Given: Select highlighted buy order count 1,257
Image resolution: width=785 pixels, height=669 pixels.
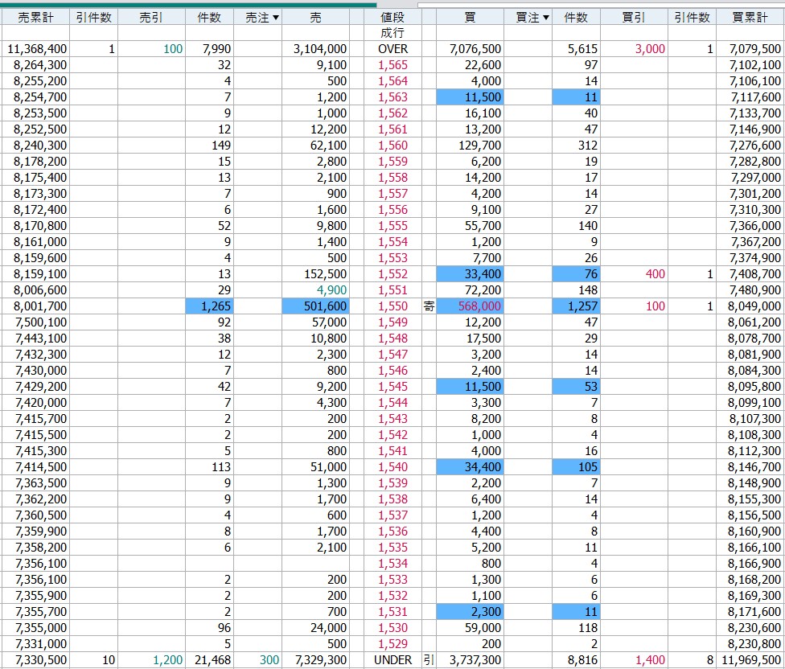Looking at the screenshot, I should (576, 306).
